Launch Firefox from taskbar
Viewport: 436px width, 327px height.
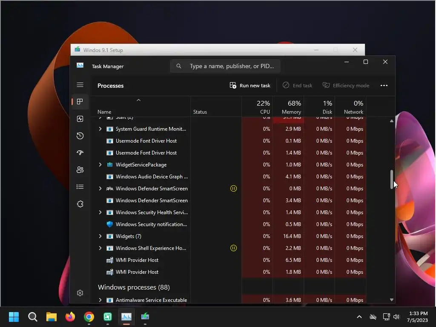70,317
